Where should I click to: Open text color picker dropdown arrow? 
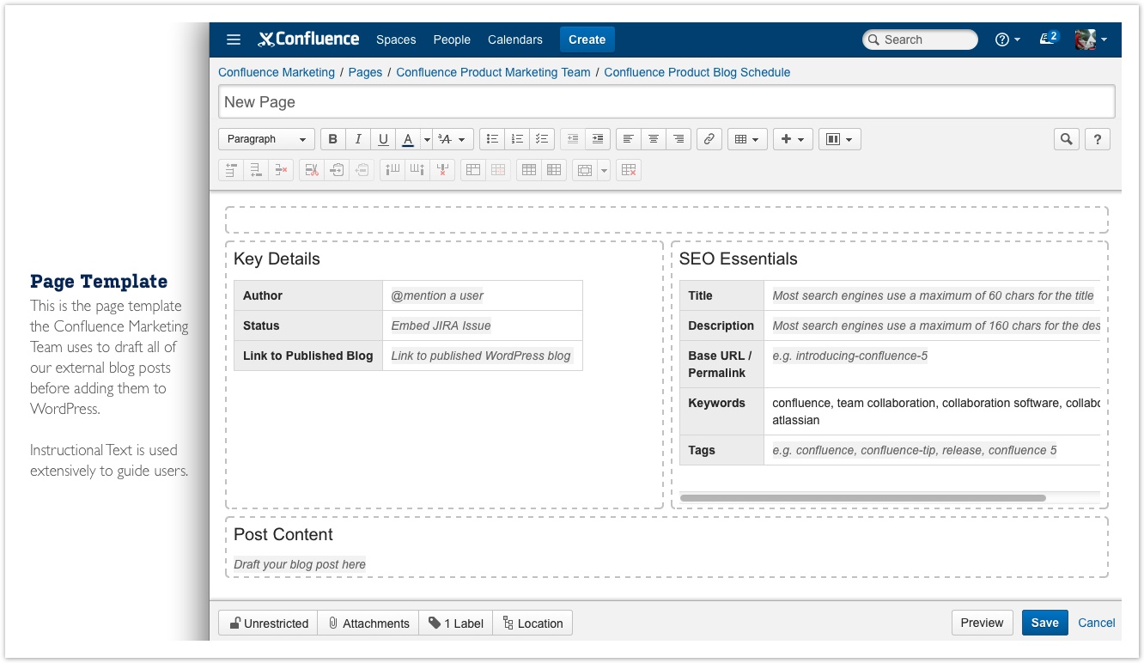click(427, 139)
